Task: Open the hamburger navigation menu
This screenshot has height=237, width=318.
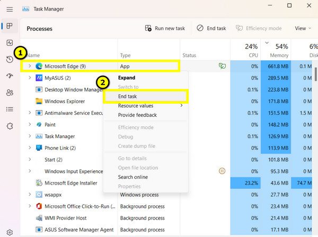Action: click(x=10, y=10)
